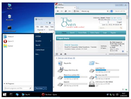Open Explorer from Start menu
This screenshot has width=131, height=99.
8,46
